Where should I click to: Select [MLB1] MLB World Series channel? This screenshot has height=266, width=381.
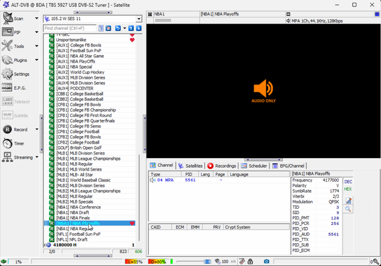79,169
